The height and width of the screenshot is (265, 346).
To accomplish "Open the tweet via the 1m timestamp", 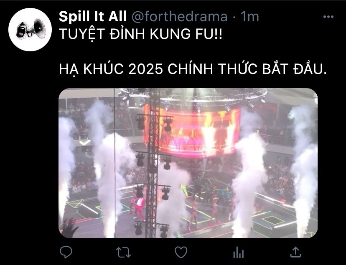I will (x=249, y=17).
